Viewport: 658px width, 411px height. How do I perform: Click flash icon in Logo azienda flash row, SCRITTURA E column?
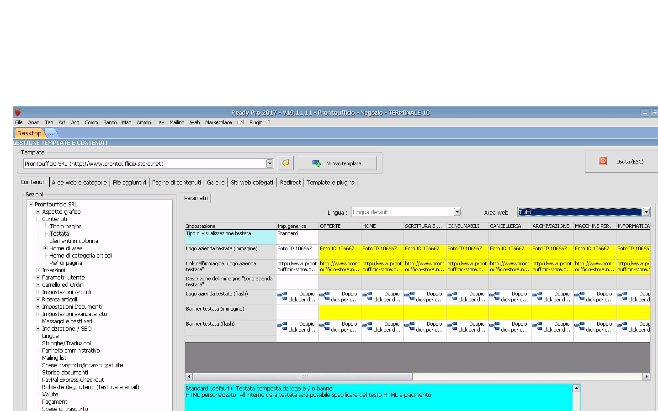(x=410, y=296)
